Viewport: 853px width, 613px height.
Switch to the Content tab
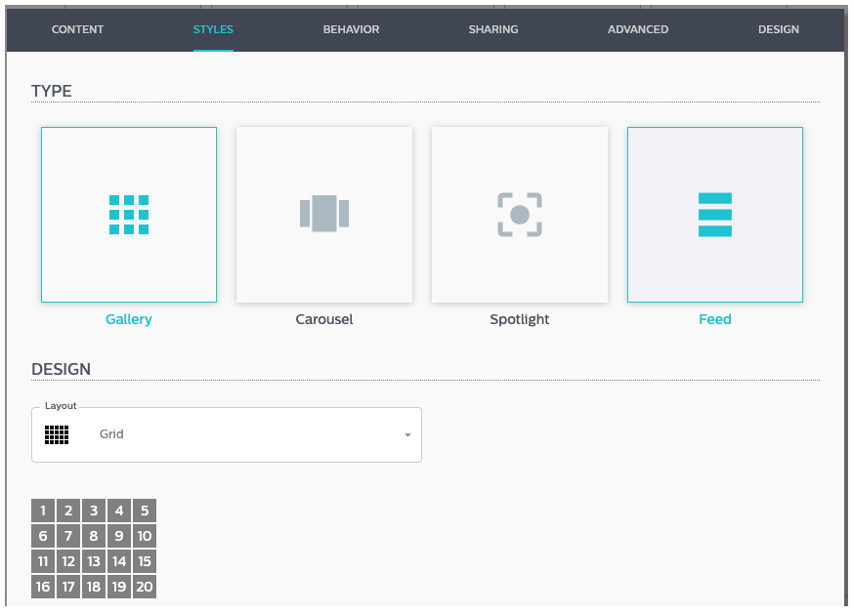(77, 29)
